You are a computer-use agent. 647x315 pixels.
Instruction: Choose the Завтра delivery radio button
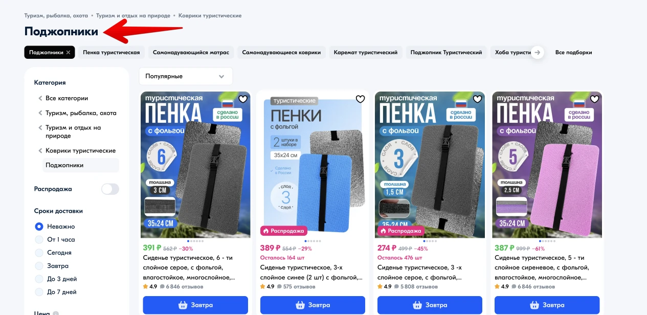pyautogui.click(x=39, y=266)
